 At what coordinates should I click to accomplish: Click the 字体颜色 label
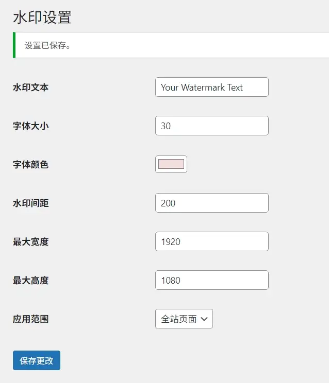pyautogui.click(x=31, y=165)
